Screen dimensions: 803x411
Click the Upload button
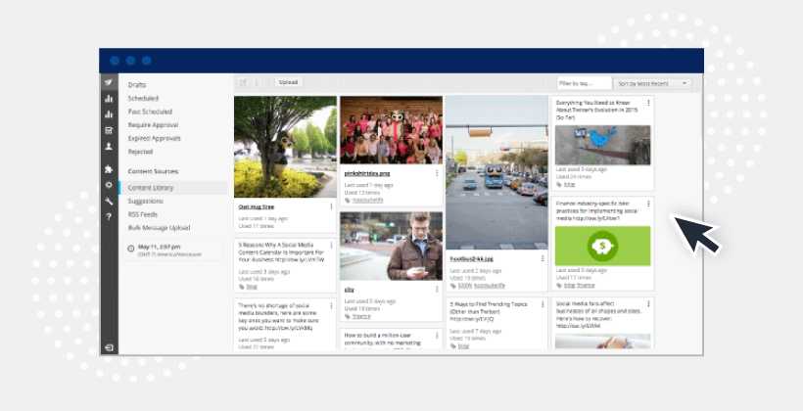(x=288, y=83)
